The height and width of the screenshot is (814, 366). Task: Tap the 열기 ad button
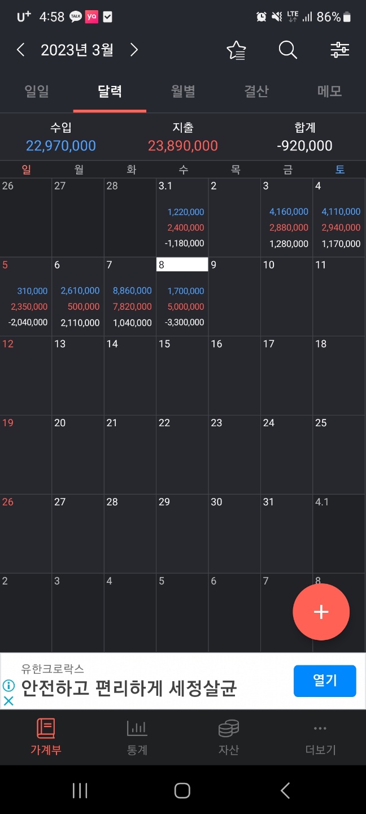[x=325, y=681]
